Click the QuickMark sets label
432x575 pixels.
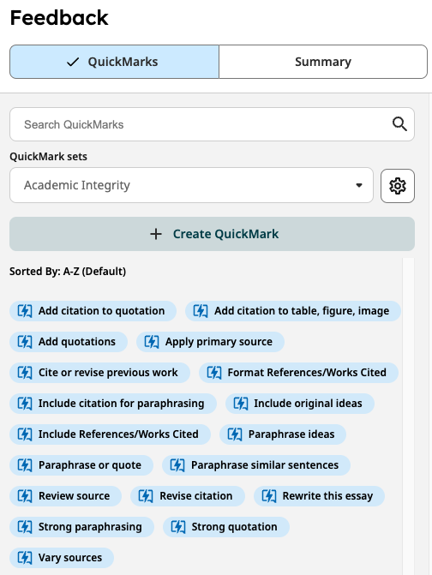coord(48,157)
